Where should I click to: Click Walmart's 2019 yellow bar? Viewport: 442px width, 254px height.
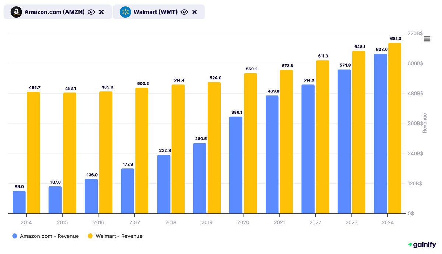214,148
